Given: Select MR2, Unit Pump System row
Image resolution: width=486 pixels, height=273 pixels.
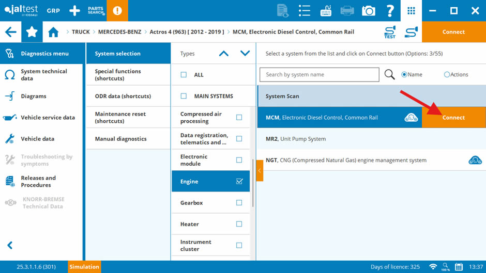Looking at the screenshot, I should tap(371, 139).
